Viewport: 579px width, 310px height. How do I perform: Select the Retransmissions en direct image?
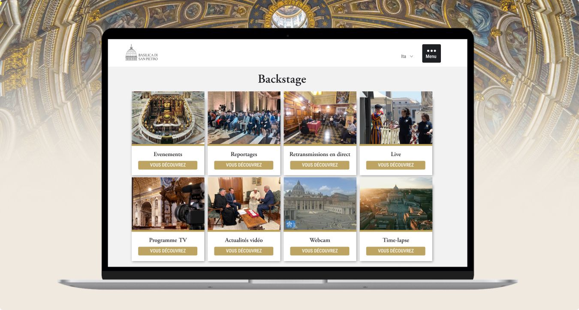pos(320,118)
